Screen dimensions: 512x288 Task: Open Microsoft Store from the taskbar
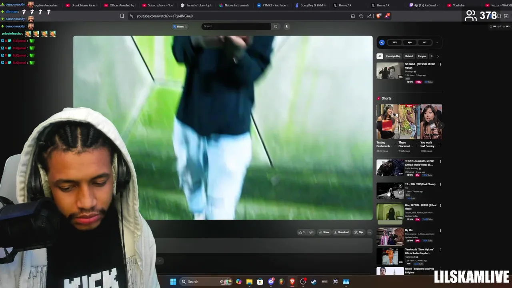point(260,282)
